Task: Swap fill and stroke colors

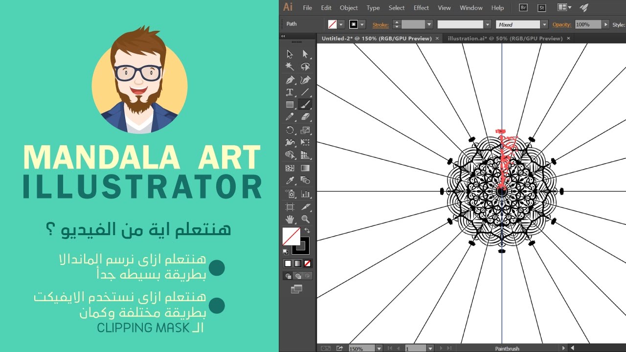Action: tap(307, 230)
